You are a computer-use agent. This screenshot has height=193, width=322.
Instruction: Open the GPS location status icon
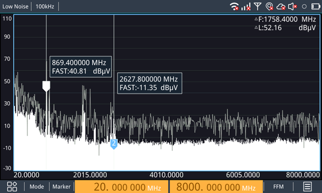(x=269, y=7)
